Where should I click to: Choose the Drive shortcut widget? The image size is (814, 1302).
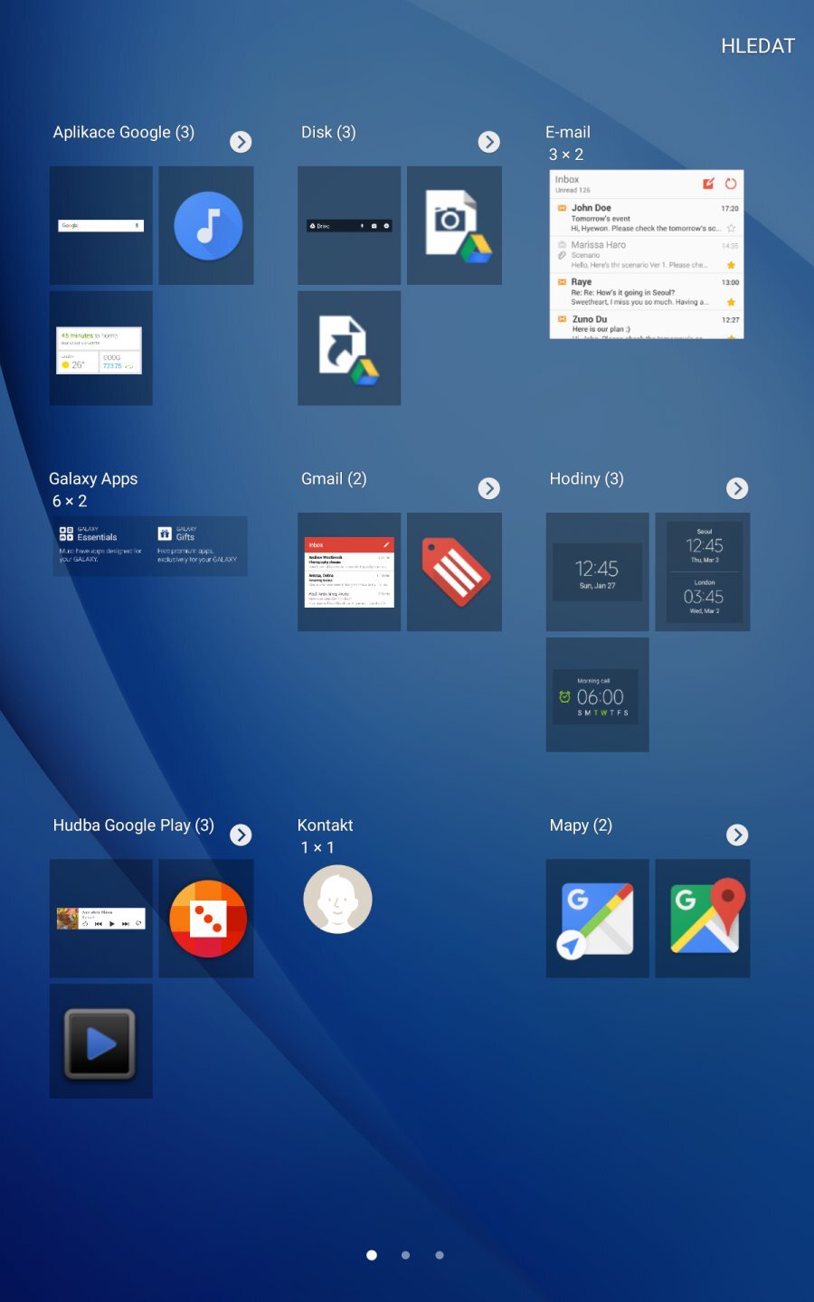(x=349, y=347)
